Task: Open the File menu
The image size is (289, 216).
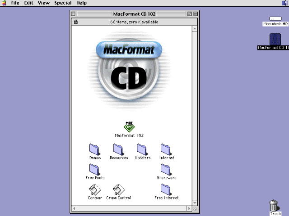Action: click(x=15, y=3)
